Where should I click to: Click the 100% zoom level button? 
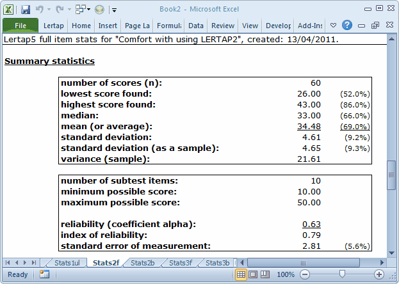[286, 274]
